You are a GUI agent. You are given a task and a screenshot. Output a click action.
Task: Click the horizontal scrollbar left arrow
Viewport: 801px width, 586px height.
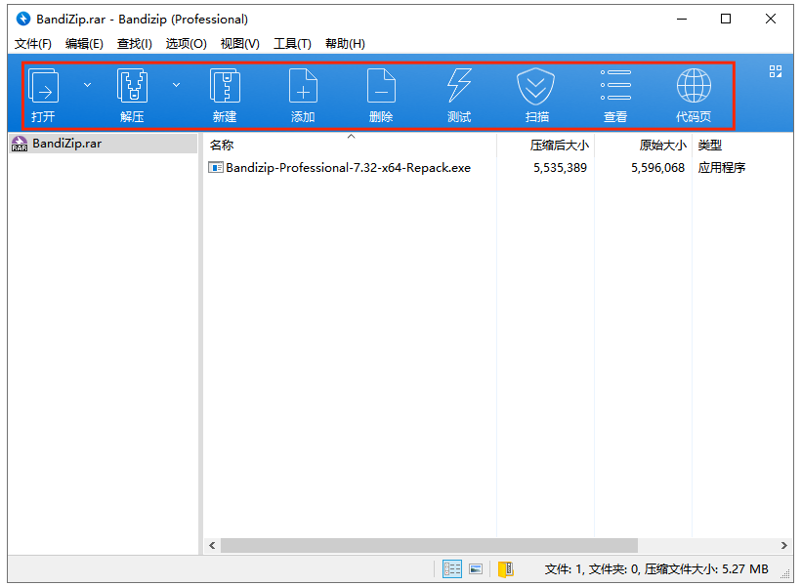tap(212, 546)
